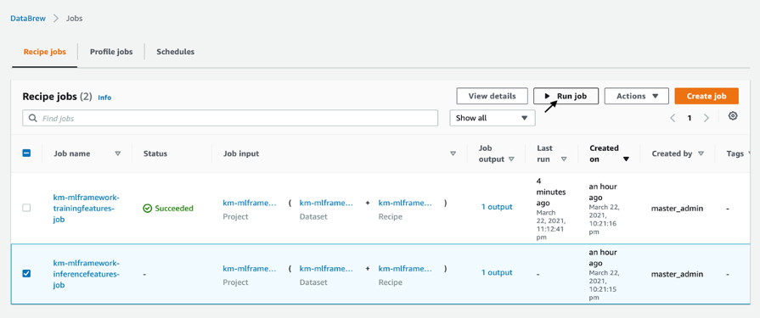The width and height of the screenshot is (760, 318).
Task: Click the View details button
Action: pyautogui.click(x=492, y=96)
